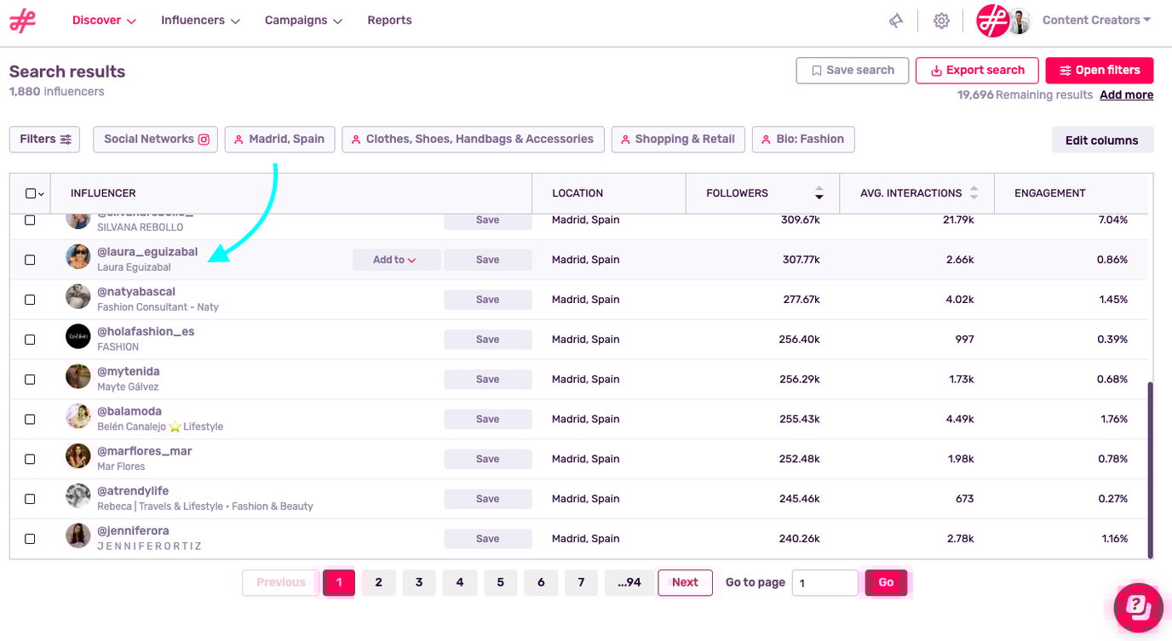Expand the Discover menu dropdown
The width and height of the screenshot is (1172, 641).
[103, 20]
